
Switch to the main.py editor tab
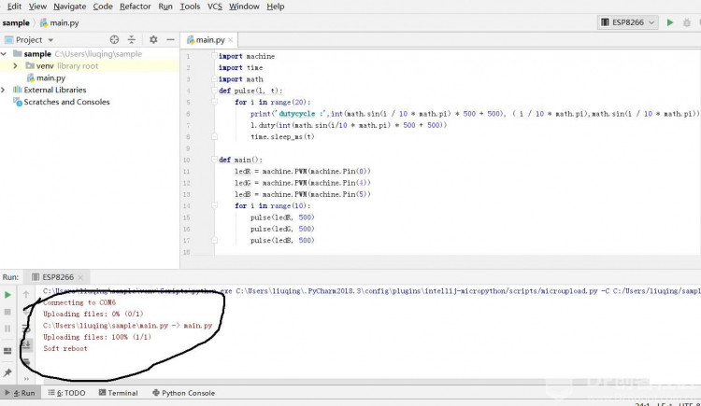point(207,40)
